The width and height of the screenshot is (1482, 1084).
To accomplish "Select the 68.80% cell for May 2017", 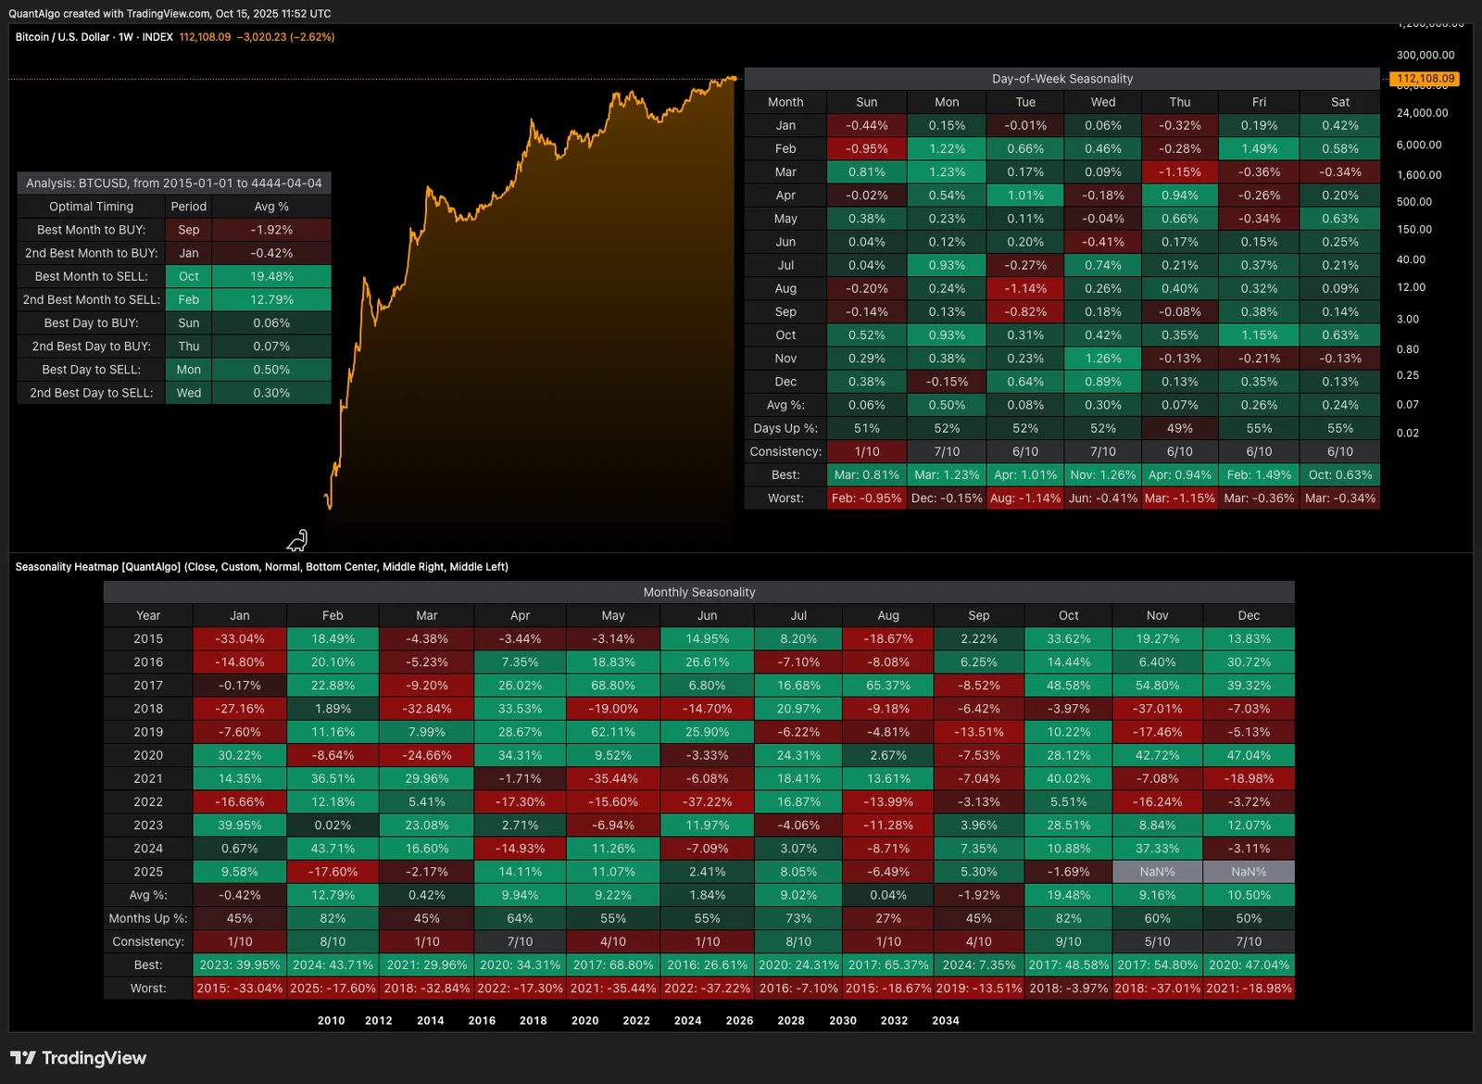I will [x=612, y=685].
